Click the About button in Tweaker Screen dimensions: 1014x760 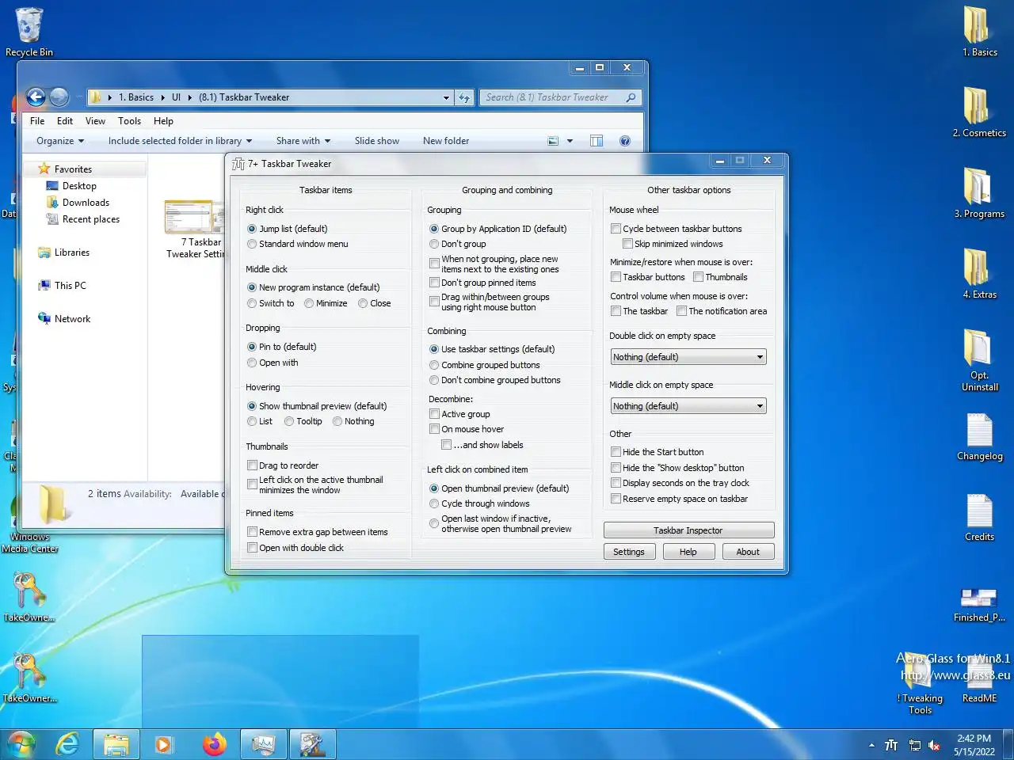pyautogui.click(x=748, y=552)
